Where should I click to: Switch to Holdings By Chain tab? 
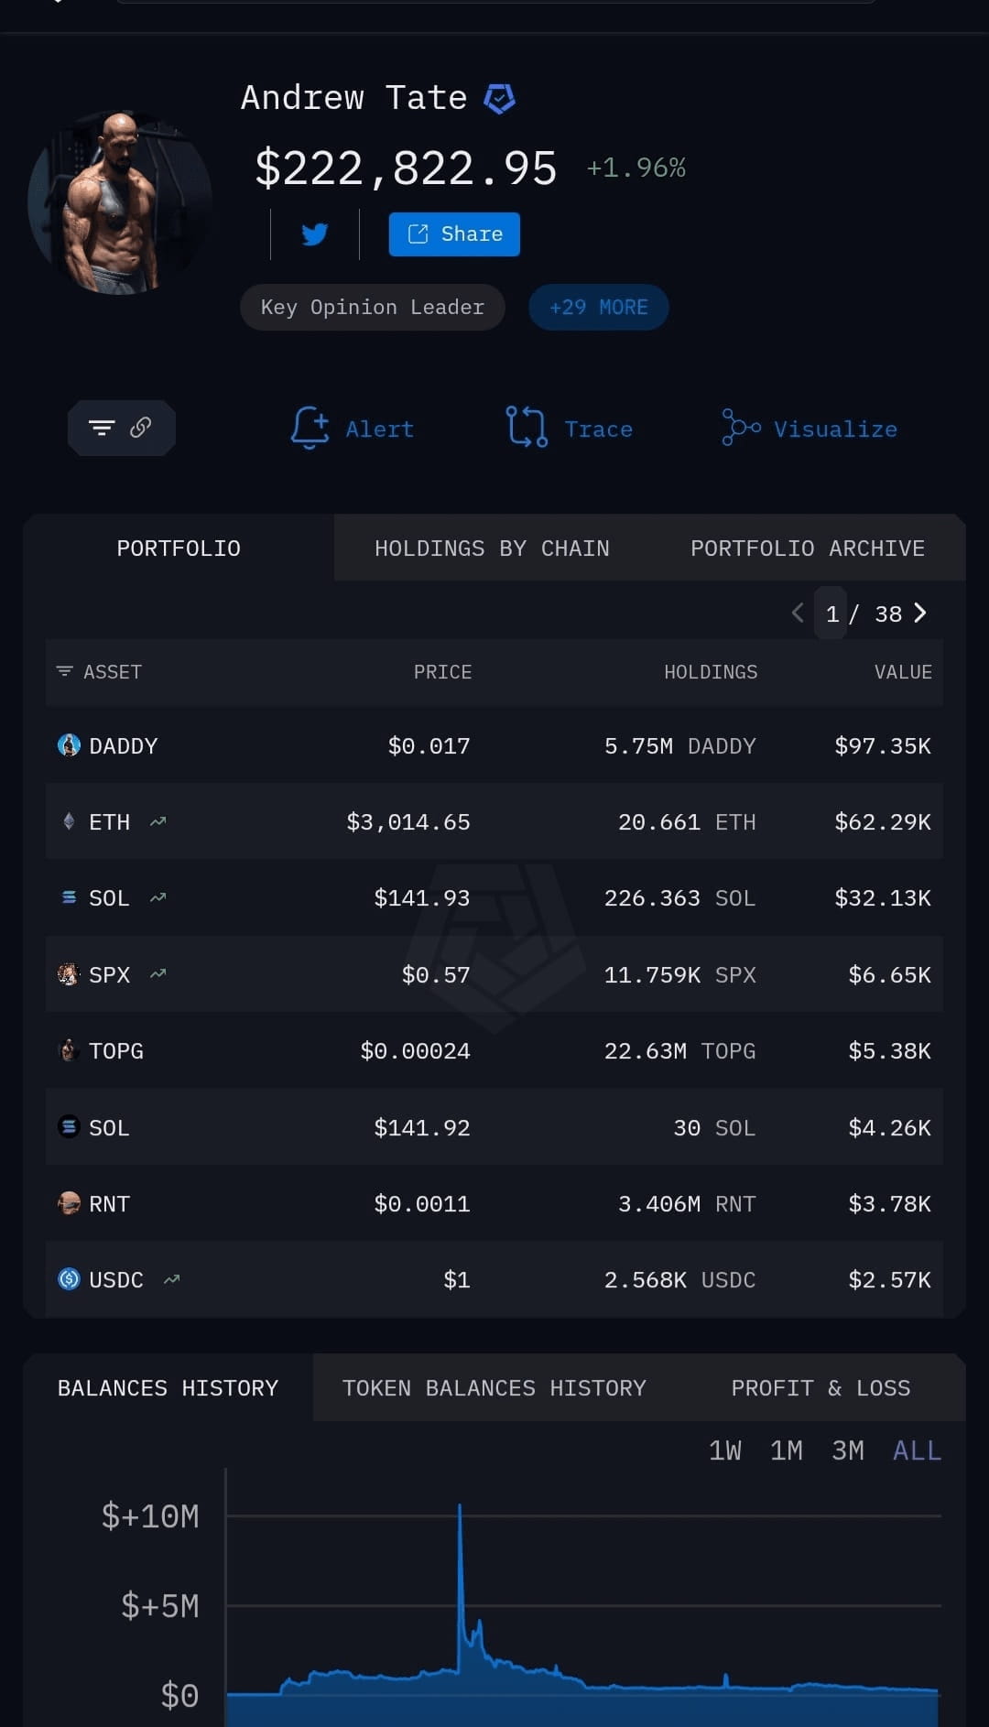pyautogui.click(x=492, y=549)
